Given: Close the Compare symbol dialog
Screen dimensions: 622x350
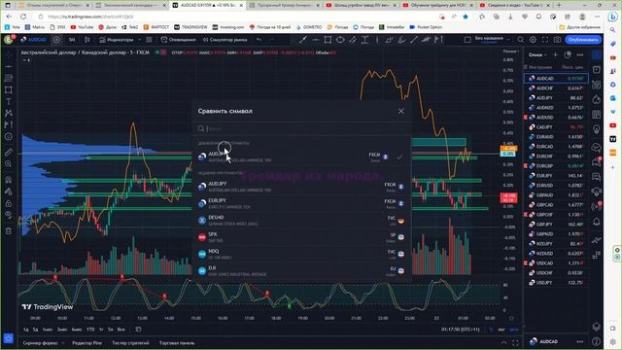Looking at the screenshot, I should tap(401, 111).
